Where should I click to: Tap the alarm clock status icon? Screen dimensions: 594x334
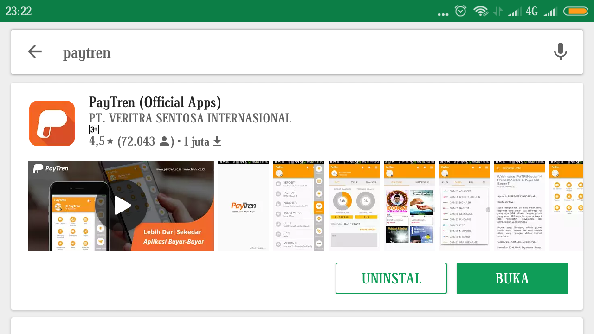tap(460, 11)
